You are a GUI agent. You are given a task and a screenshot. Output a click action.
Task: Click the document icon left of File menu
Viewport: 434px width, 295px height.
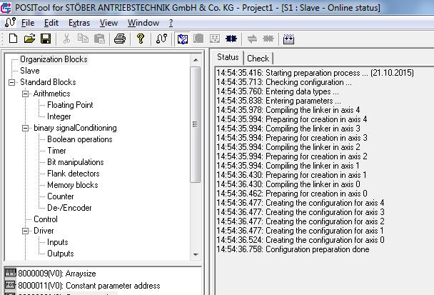pos(10,22)
